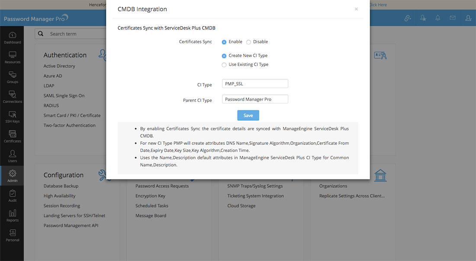
Task: Open the user account menu icon
Action: (468, 18)
